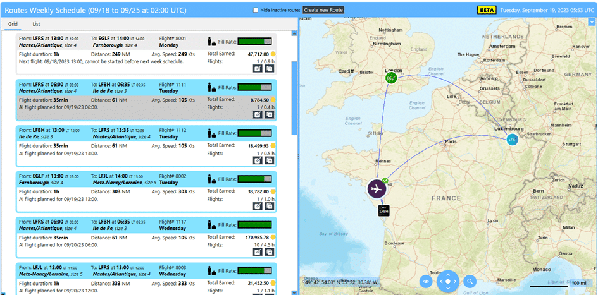Edit the flight 1112 route

tap(258, 160)
